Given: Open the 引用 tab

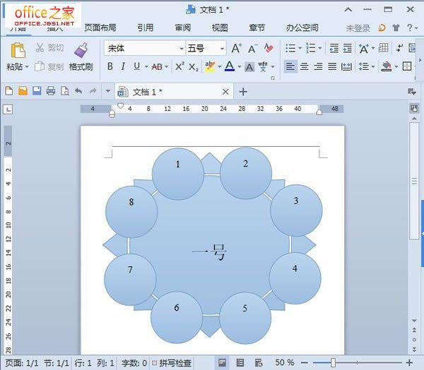Looking at the screenshot, I should pos(145,28).
